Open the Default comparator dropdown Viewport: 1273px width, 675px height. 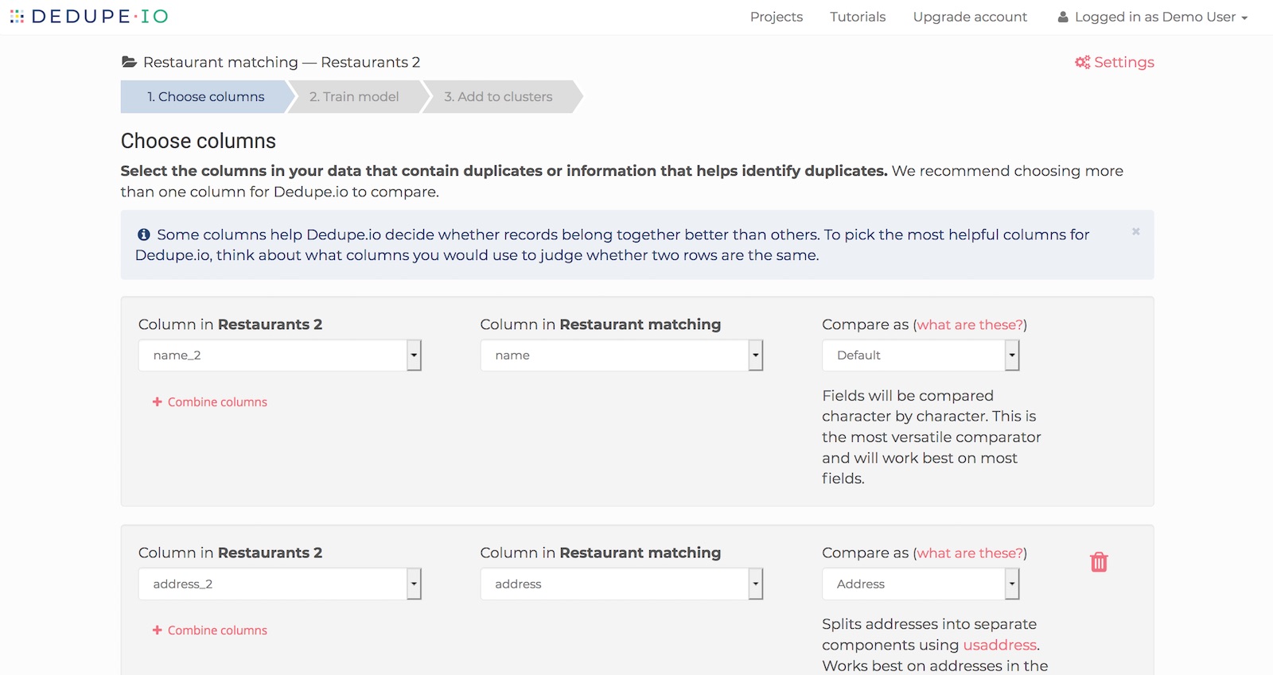point(921,355)
